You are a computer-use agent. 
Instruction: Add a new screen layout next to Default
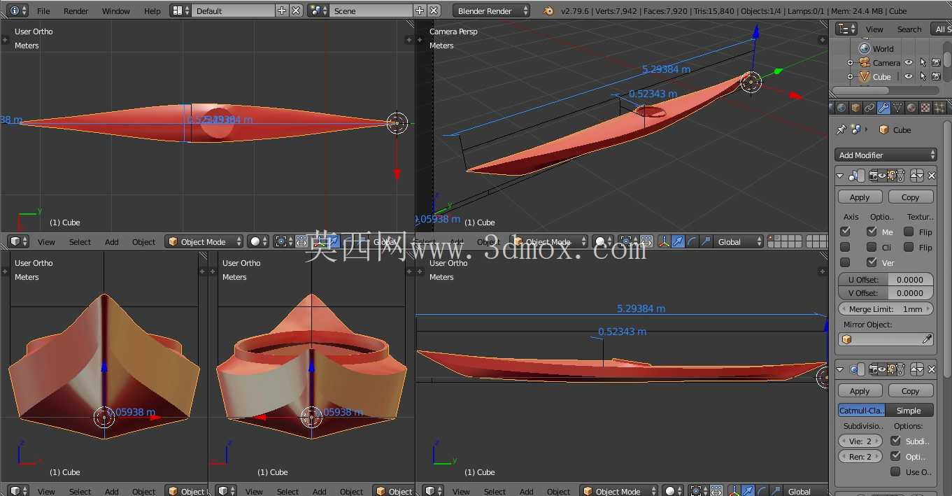click(282, 10)
